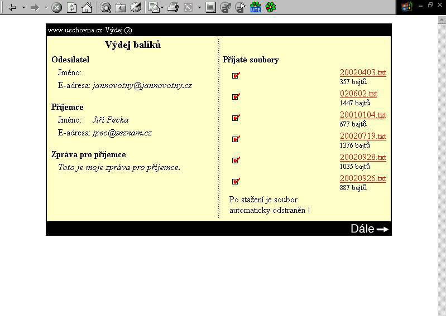Click the Refresh page toolbar icon
446x316 pixels.
tap(71, 8)
